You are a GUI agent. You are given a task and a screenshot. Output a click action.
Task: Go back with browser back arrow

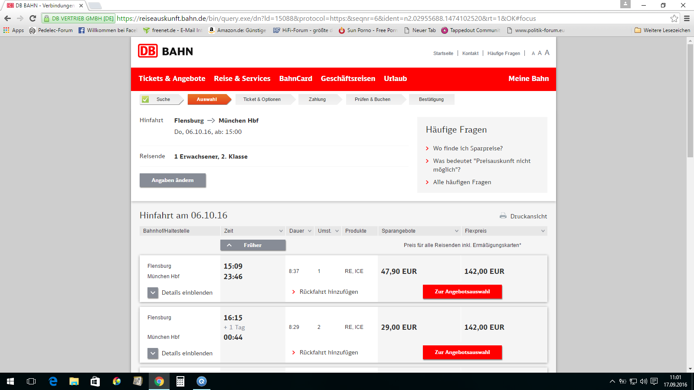coord(7,18)
